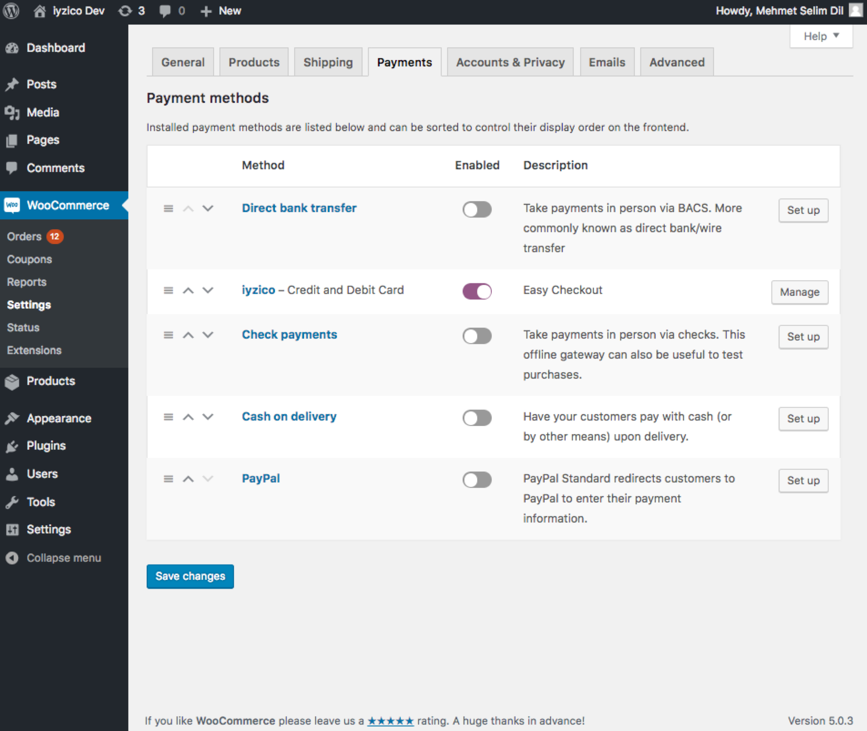This screenshot has width=867, height=731.
Task: Click the drag handle for iyzico row
Action: pos(168,290)
